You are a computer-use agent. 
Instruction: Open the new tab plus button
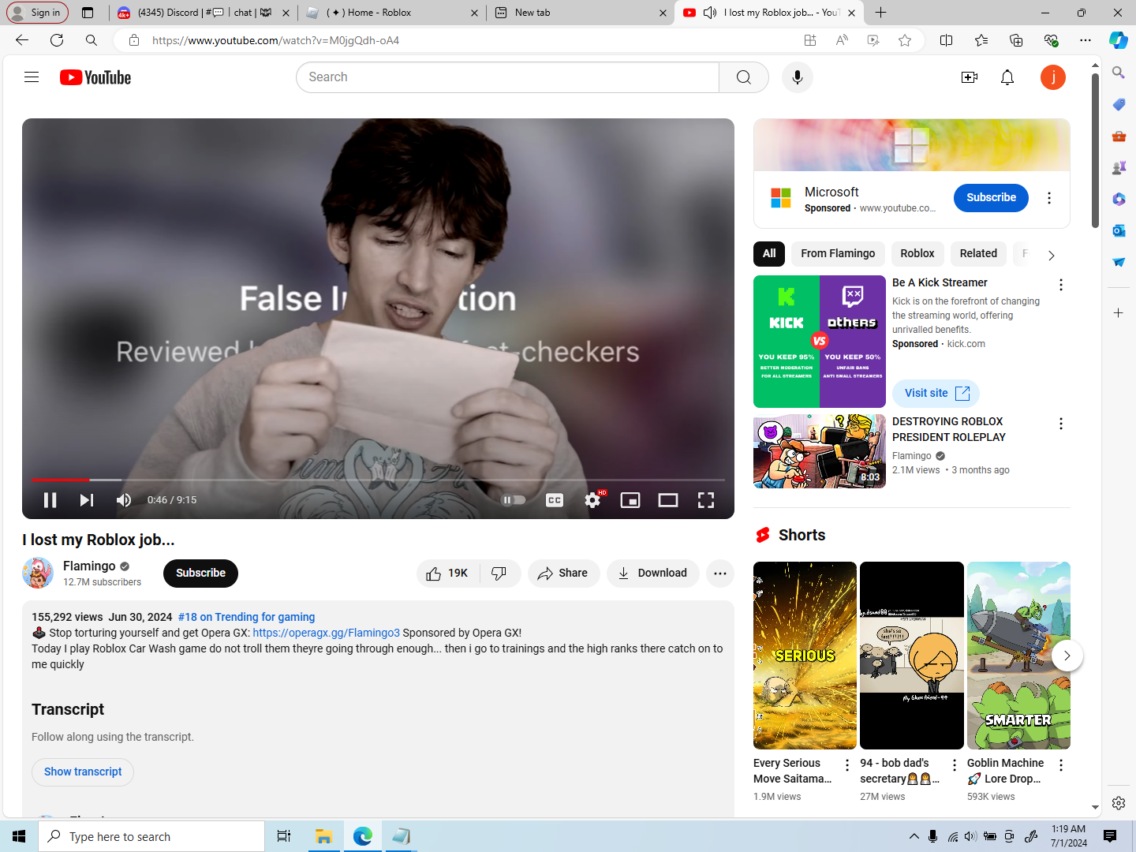(881, 13)
